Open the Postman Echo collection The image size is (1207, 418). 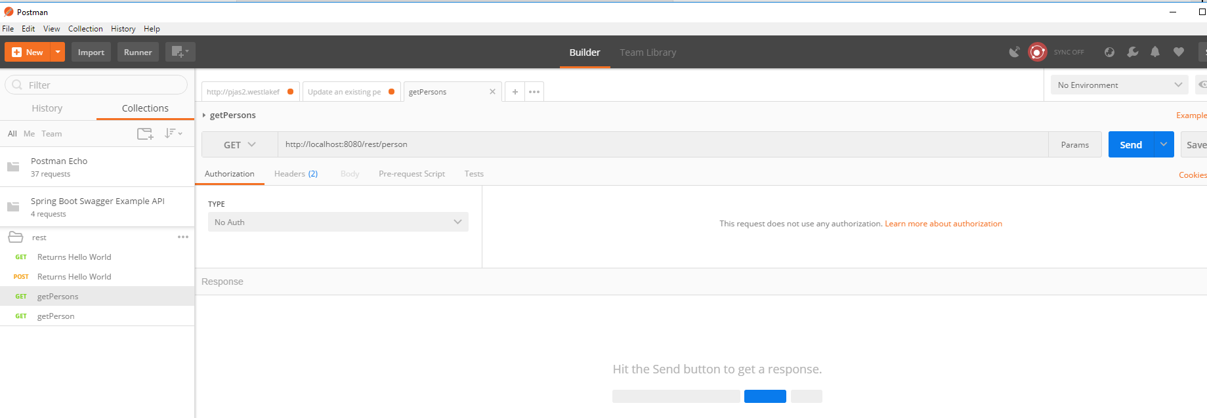point(97,167)
